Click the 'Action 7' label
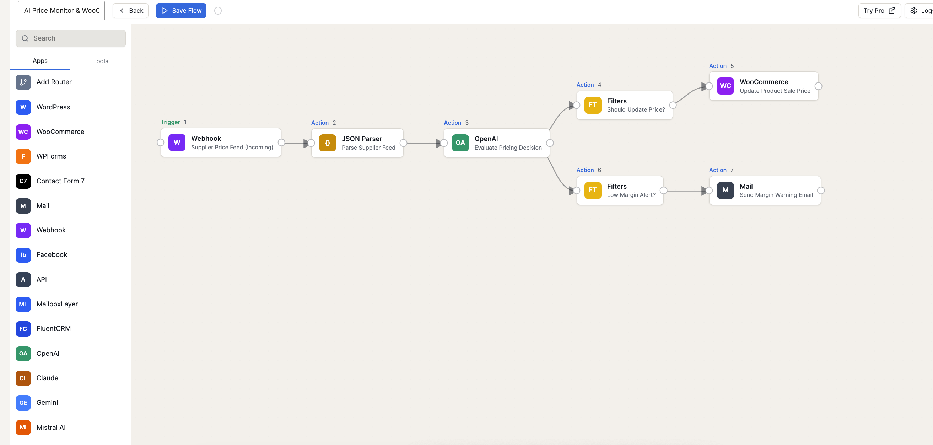The image size is (933, 445). click(x=722, y=170)
